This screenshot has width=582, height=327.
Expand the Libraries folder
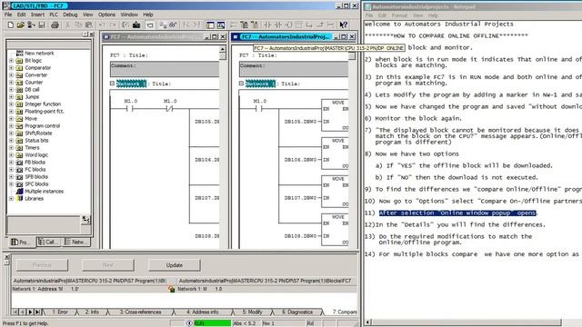[x=11, y=199]
